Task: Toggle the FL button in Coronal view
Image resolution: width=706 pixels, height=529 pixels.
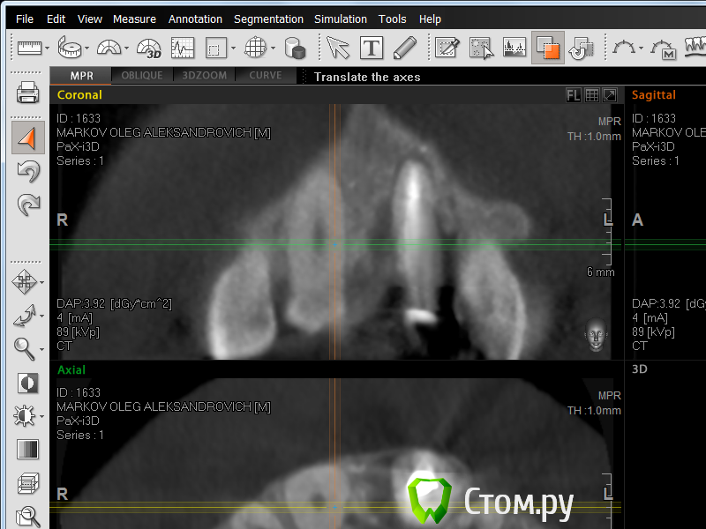Action: (x=574, y=95)
